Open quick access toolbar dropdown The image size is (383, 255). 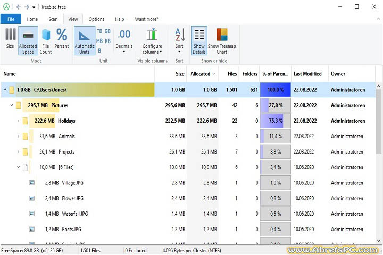pyautogui.click(x=34, y=7)
